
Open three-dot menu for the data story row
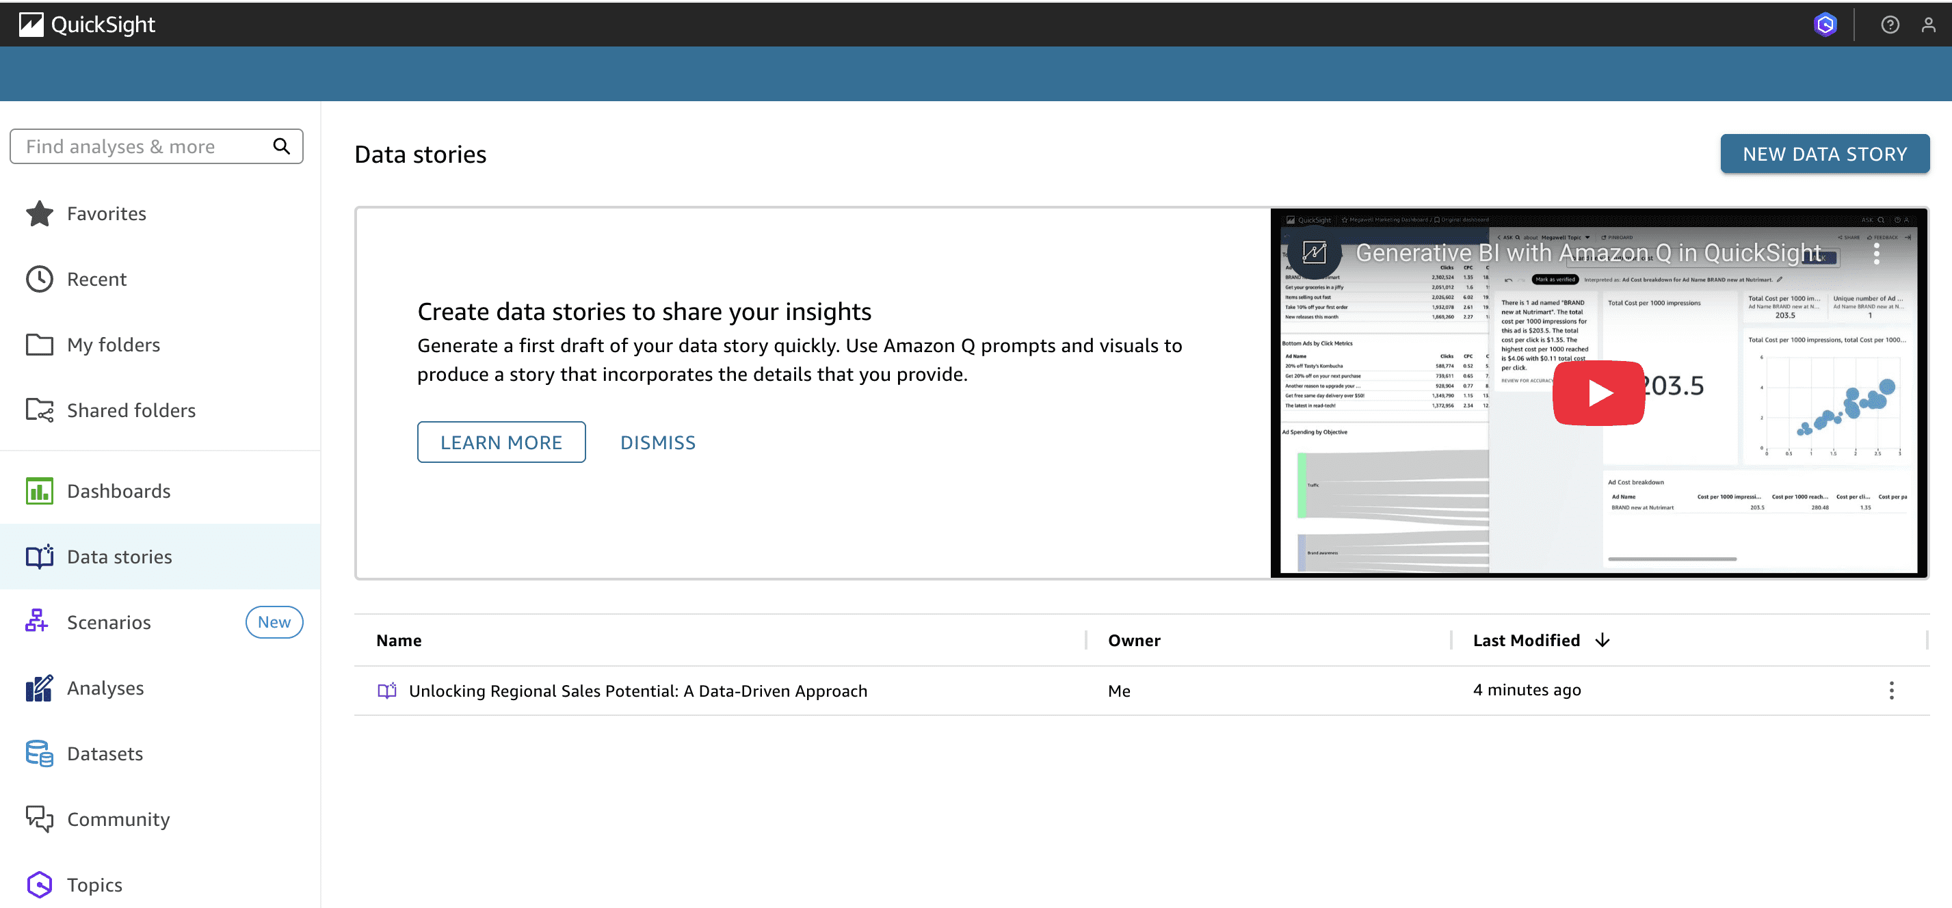point(1891,690)
